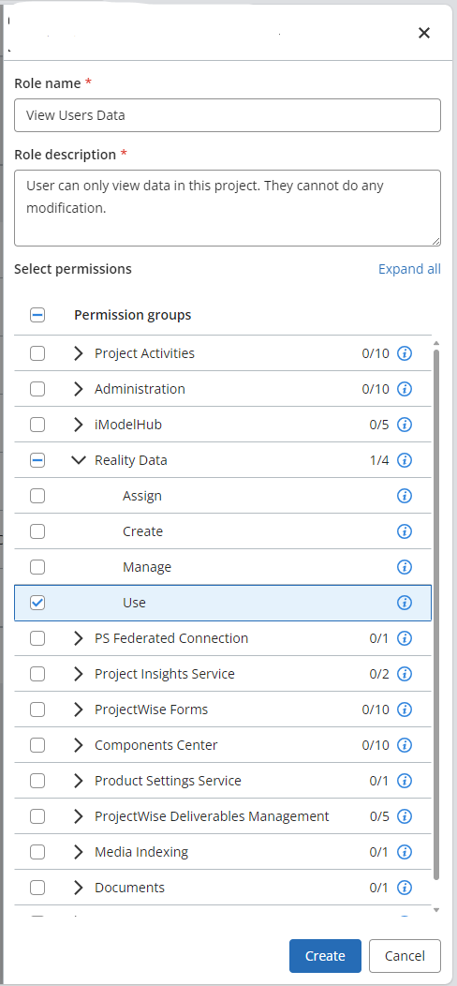View iModelHub info icon details

click(x=405, y=426)
